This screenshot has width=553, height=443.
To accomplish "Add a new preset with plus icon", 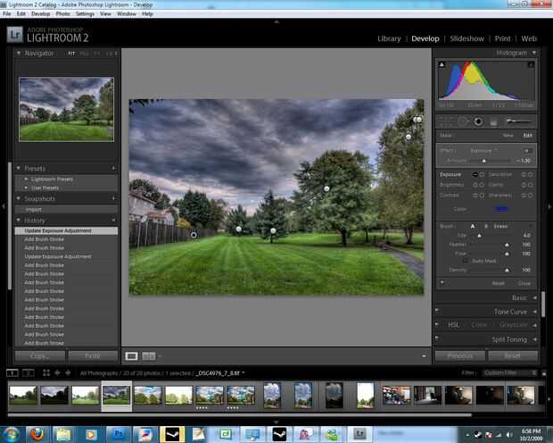I will click(114, 169).
